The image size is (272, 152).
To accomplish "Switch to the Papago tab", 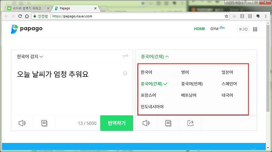I will tap(76, 8).
